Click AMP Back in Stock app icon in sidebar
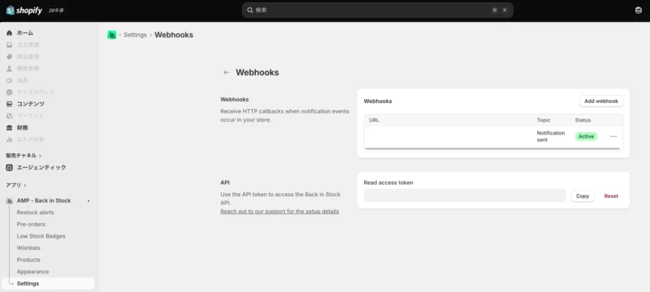650x292 pixels. point(9,200)
